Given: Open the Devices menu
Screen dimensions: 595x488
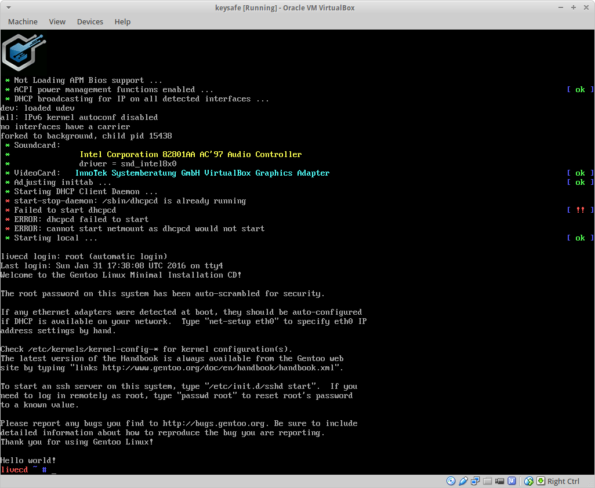Looking at the screenshot, I should pyautogui.click(x=90, y=21).
